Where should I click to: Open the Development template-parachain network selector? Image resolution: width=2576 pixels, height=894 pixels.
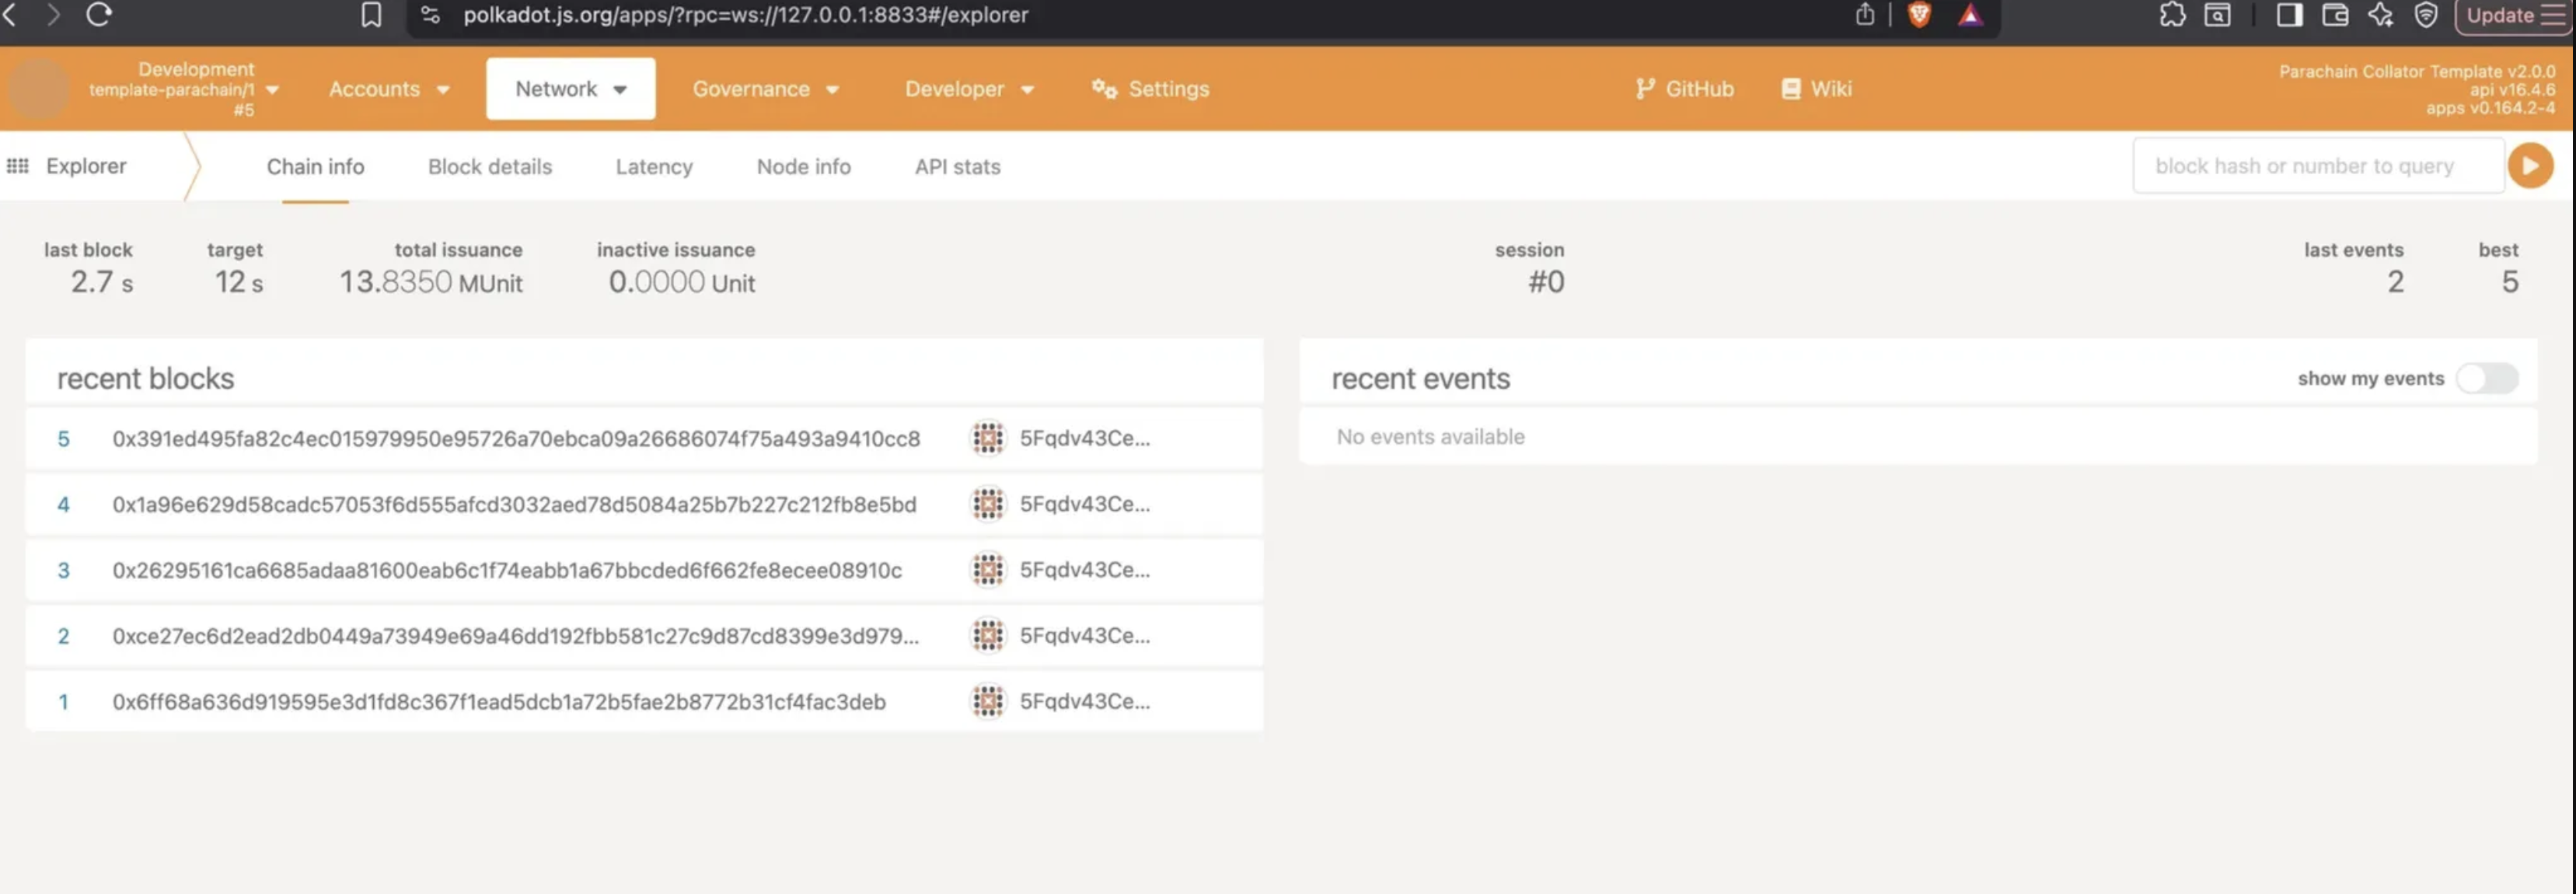183,89
